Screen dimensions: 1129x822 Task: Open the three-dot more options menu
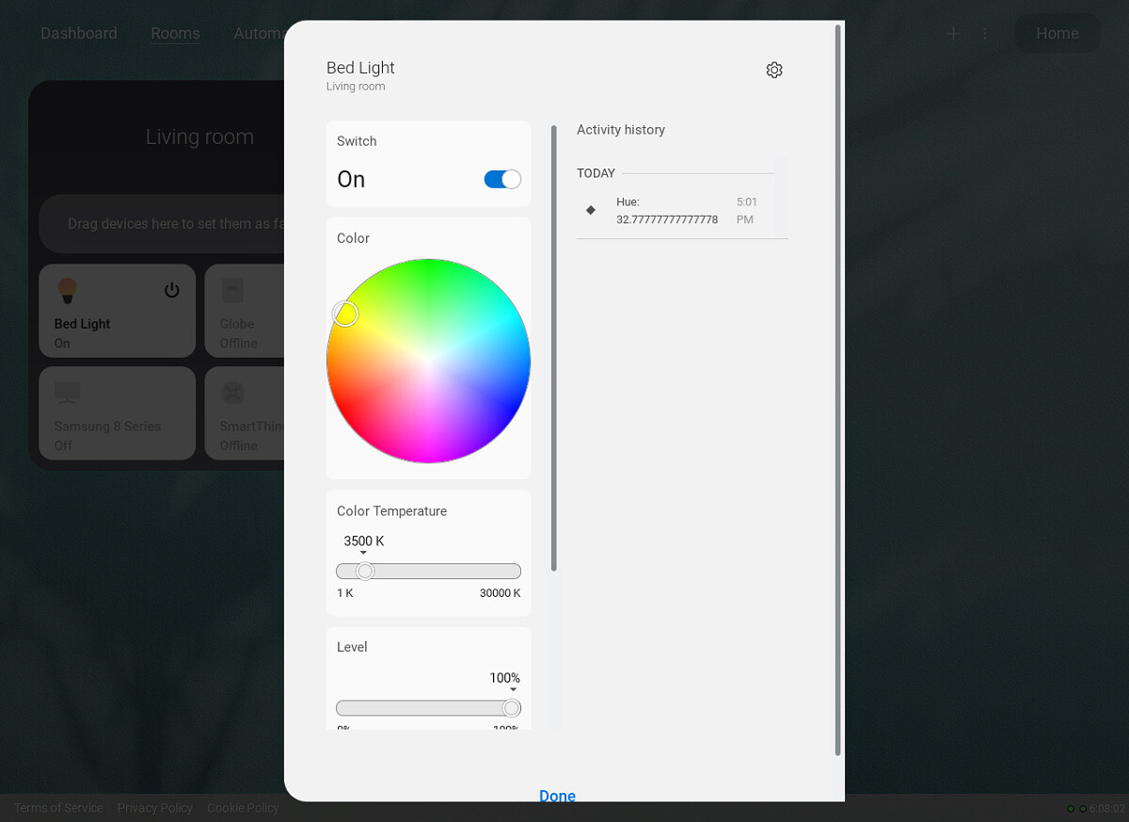[985, 33]
